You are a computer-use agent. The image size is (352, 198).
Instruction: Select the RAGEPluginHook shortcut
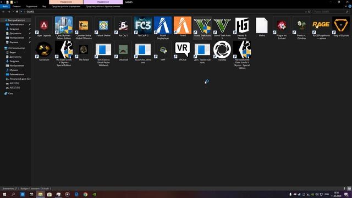[321, 28]
